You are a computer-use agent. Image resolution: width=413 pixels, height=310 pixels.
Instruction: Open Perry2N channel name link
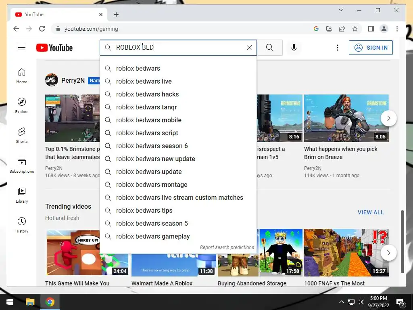point(73,80)
